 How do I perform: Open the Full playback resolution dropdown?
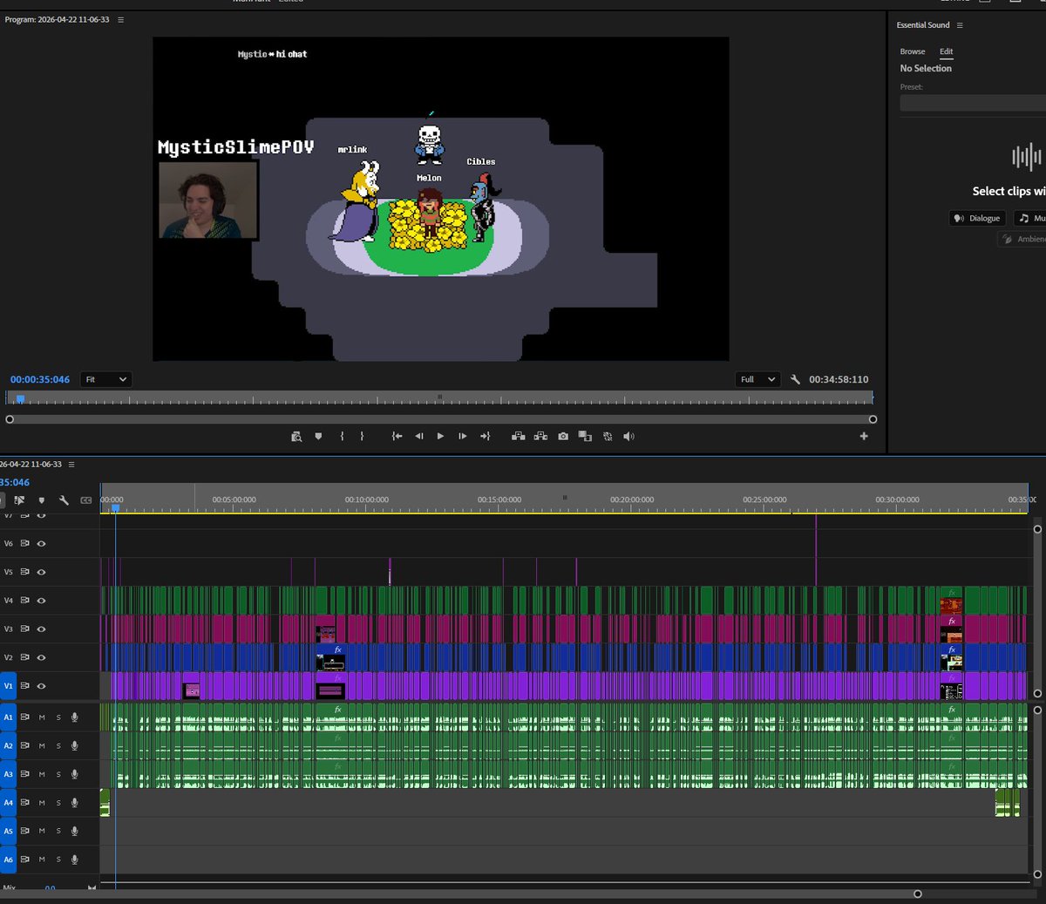757,379
